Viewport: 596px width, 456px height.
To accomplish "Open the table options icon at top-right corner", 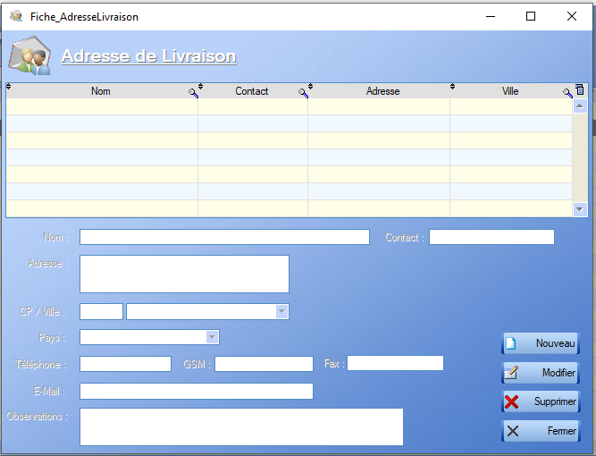I will click(579, 90).
